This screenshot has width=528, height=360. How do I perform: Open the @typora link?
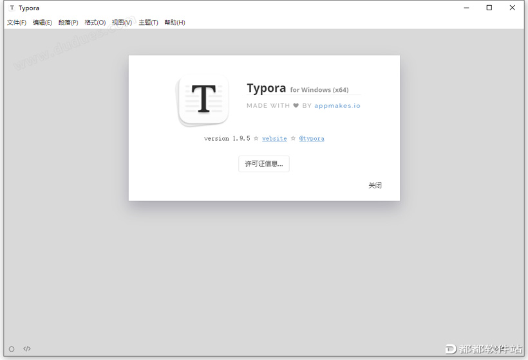click(x=312, y=138)
